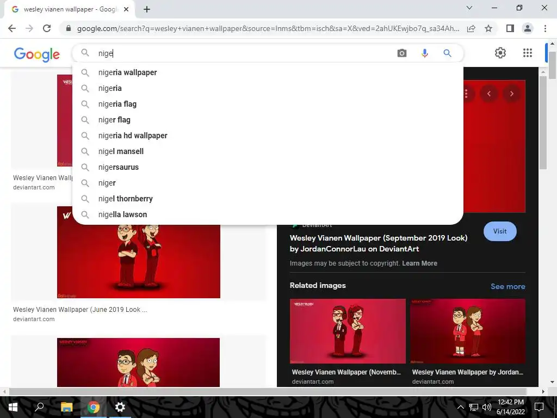This screenshot has width=557, height=418.
Task: Reload the current page
Action: tap(47, 28)
